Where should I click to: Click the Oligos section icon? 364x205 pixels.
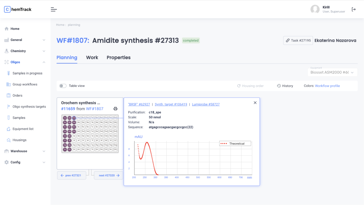[6, 62]
